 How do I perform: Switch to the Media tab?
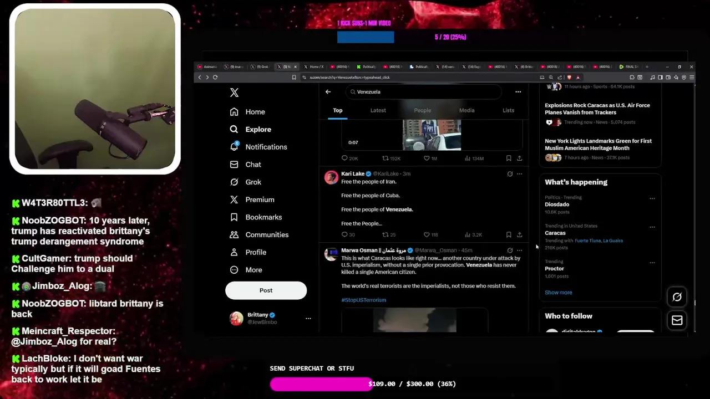click(466, 110)
